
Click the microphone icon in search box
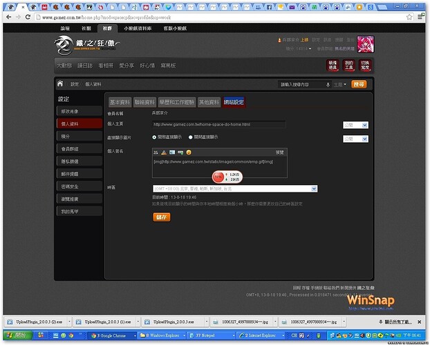[x=328, y=85]
